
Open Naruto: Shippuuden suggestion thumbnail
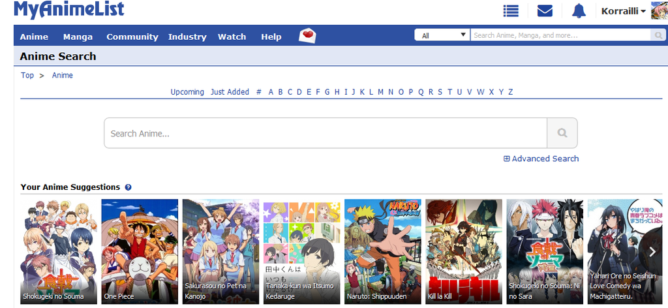point(382,252)
